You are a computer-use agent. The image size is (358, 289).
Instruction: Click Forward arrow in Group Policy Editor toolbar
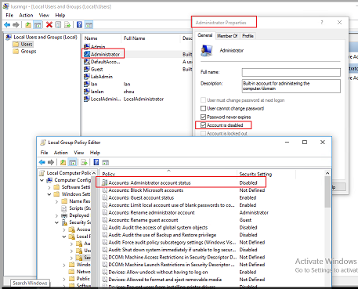point(51,162)
